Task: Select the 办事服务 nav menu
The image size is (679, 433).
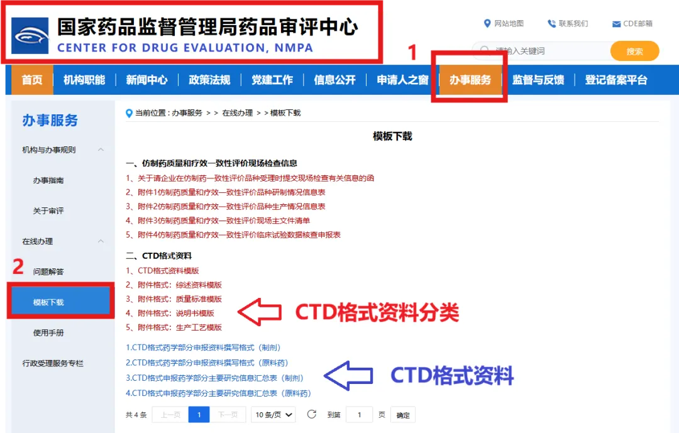Action: 470,80
